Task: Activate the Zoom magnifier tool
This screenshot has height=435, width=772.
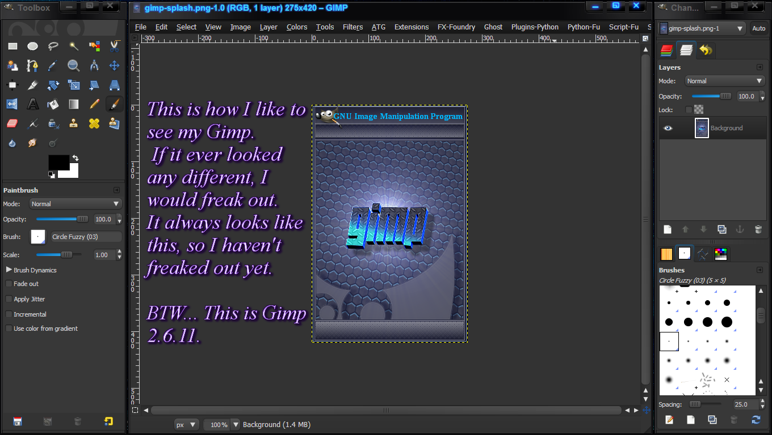Action: (x=74, y=66)
